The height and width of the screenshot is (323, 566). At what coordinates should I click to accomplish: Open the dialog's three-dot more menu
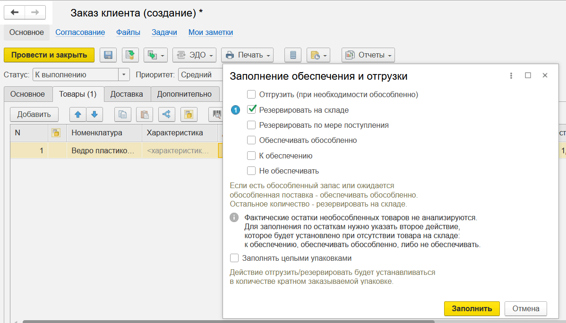(511, 76)
